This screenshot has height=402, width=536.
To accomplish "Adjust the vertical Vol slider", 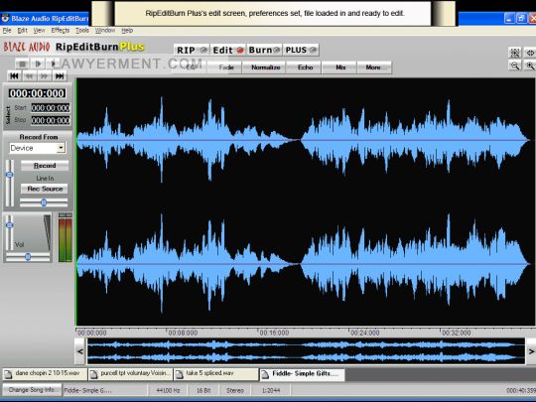I will [x=10, y=225].
